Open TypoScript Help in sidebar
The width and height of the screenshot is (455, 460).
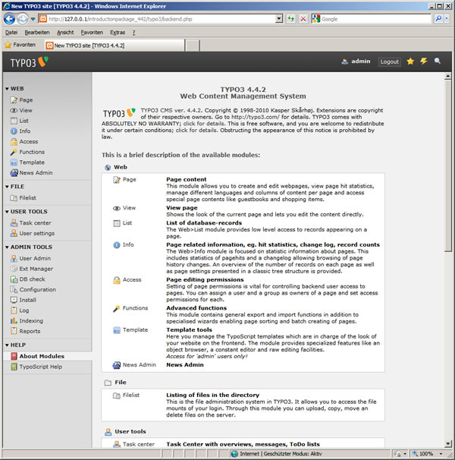[40, 367]
